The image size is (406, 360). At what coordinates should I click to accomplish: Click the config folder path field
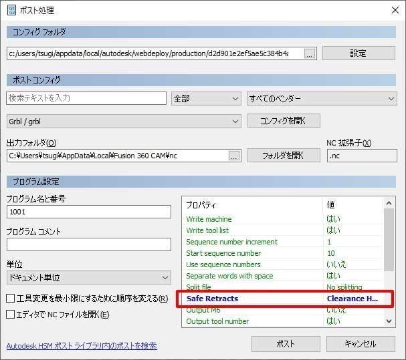tap(155, 53)
